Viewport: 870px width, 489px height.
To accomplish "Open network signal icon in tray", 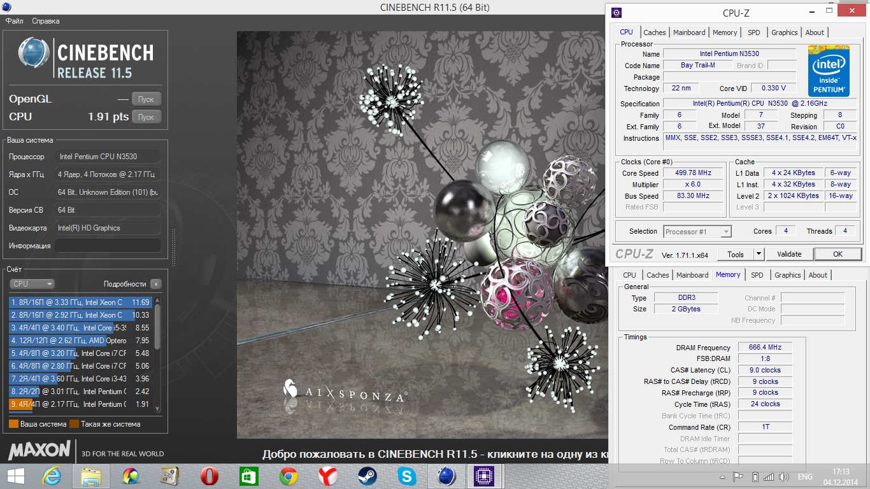I will [x=769, y=476].
